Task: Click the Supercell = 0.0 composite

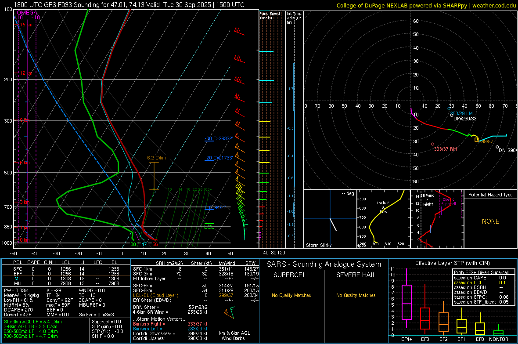Action: 106,322
